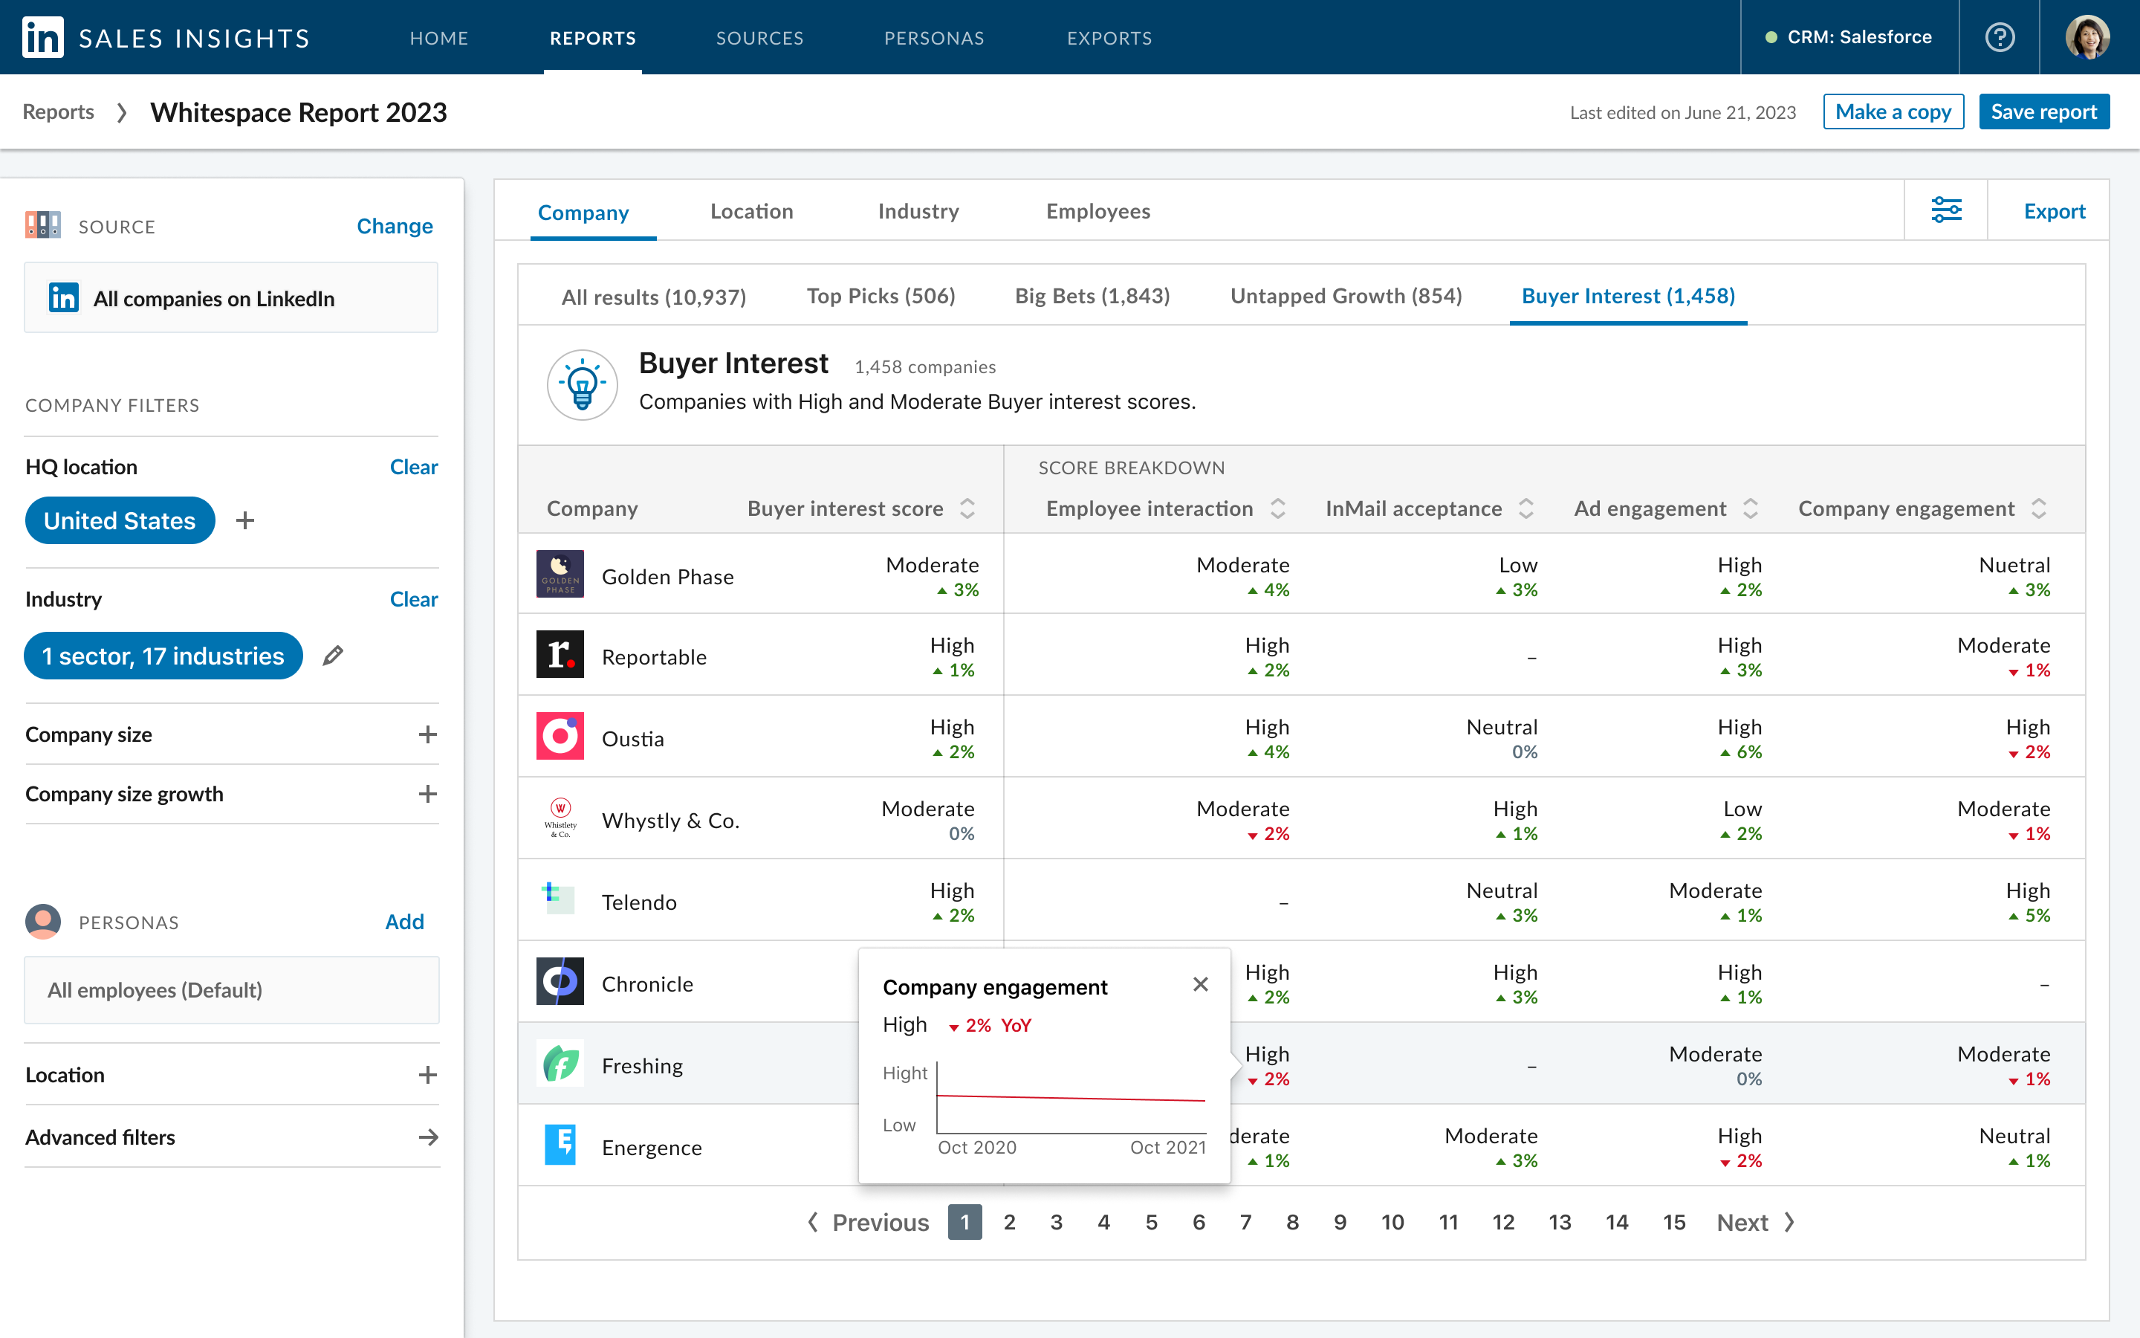Click the Reportable company logo

(x=560, y=655)
